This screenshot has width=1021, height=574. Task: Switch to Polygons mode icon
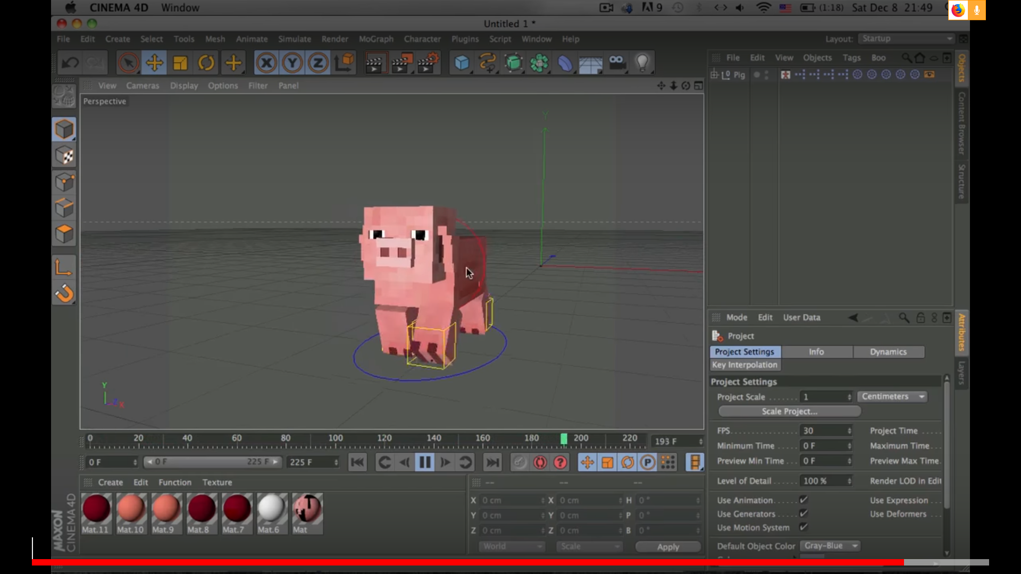click(64, 234)
